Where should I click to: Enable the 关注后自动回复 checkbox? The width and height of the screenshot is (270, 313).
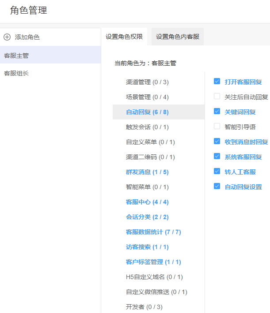217,96
